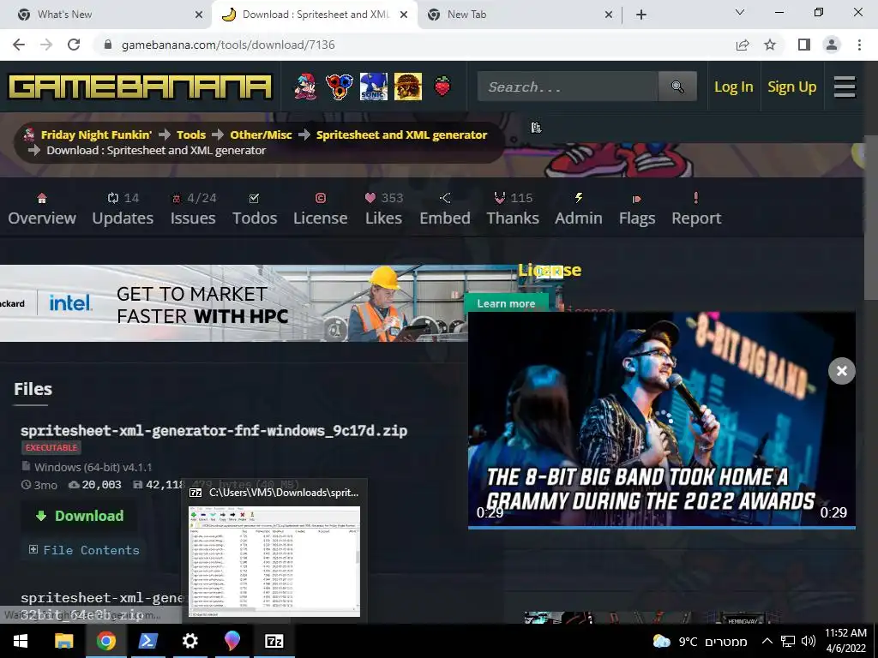Open the License tab
This screenshot has height=658, width=878.
click(x=321, y=209)
